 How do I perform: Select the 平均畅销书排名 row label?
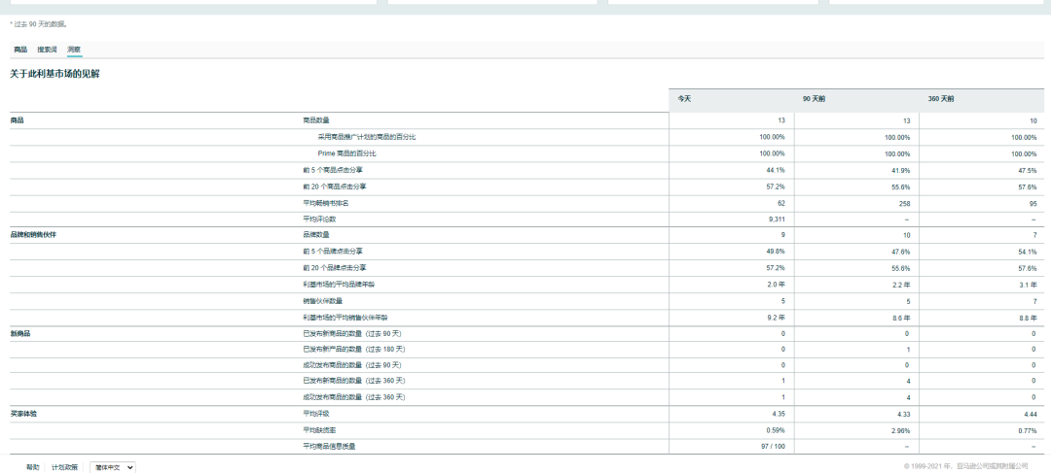tap(326, 203)
